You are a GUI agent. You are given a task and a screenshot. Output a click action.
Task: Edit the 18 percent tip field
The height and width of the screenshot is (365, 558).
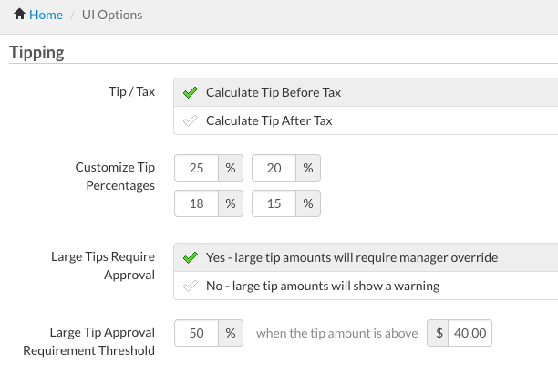[x=196, y=203]
